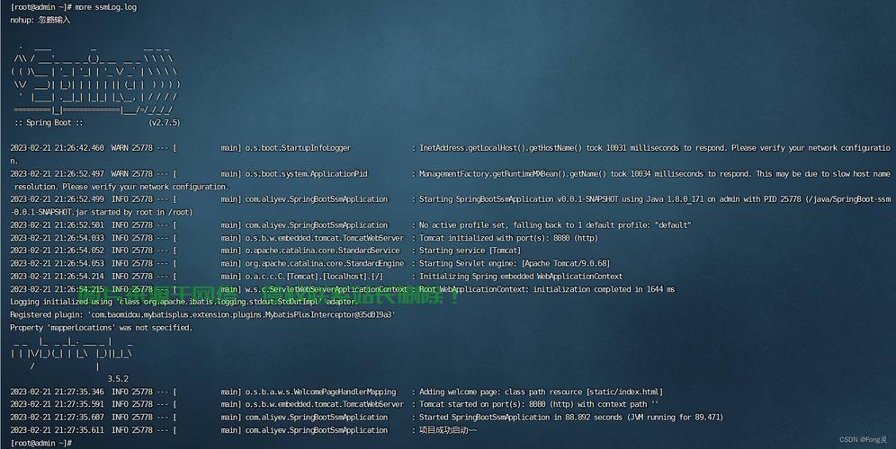Image resolution: width=896 pixels, height=449 pixels.
Task: Click 'Property mapperLocations was not specified' line
Action: [101, 328]
